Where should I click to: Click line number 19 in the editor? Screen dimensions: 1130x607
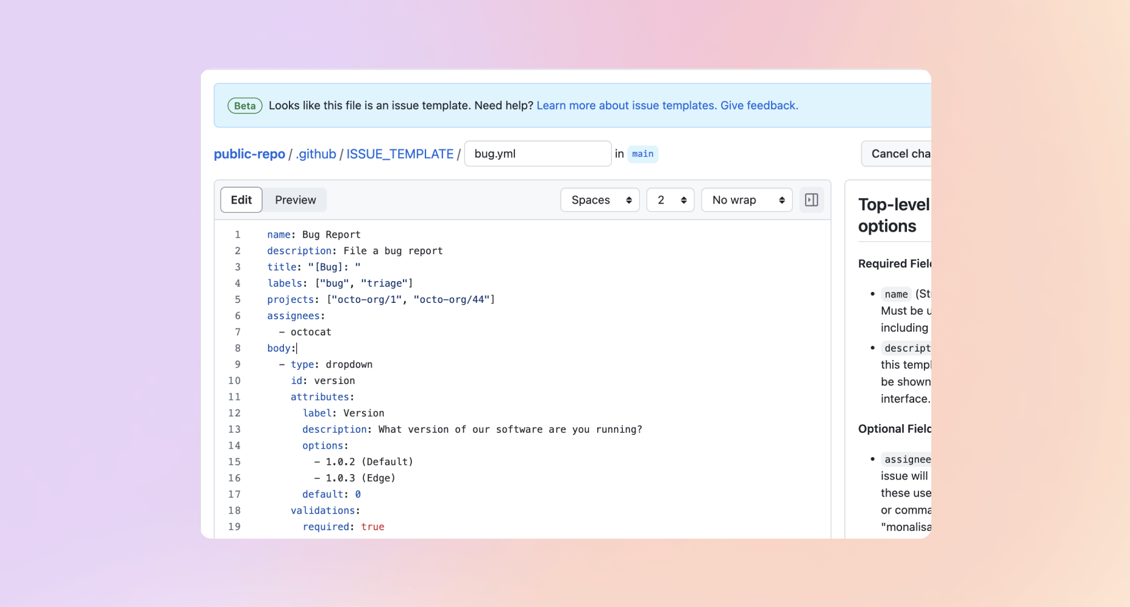click(x=235, y=527)
